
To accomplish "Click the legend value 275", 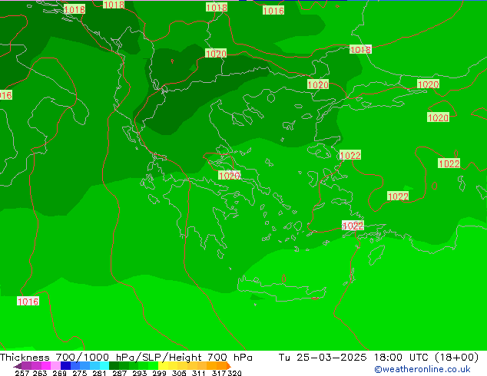I will pyautogui.click(x=80, y=373).
